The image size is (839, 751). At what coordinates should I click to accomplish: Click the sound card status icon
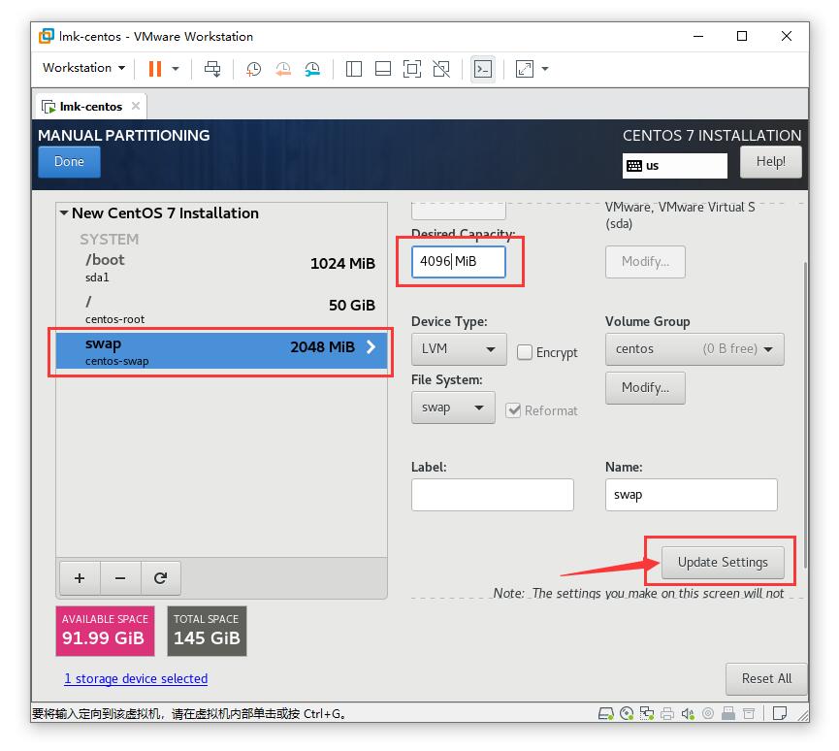click(688, 713)
